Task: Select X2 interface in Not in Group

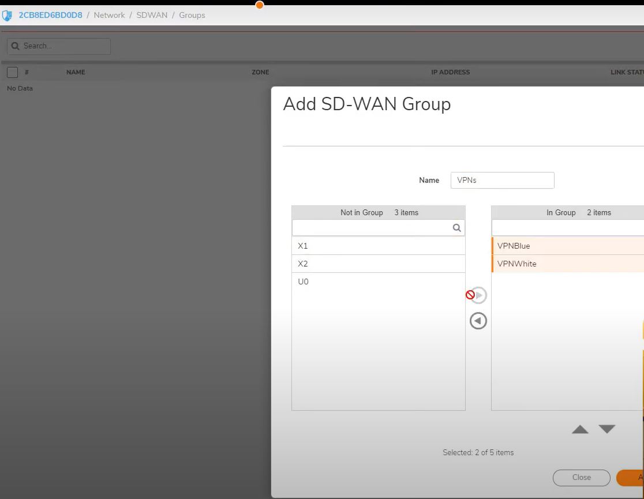Action: coord(378,264)
